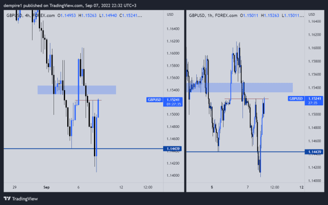Click the 1.15000 axis label on 1h chart
Viewport: 328px width, 205px height.
click(x=314, y=114)
